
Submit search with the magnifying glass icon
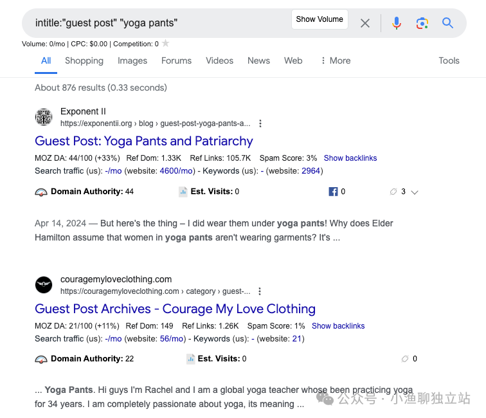[x=447, y=23]
